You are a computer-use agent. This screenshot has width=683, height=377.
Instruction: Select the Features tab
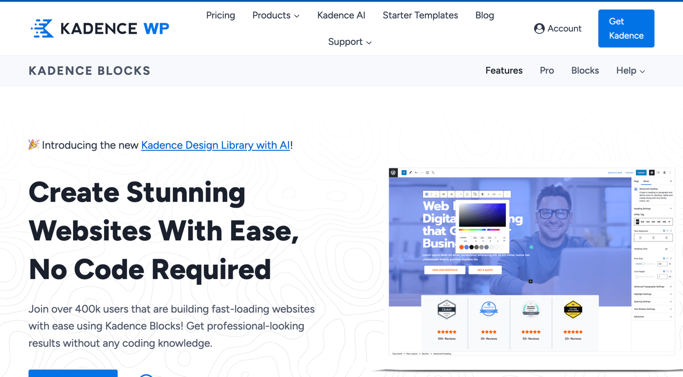(504, 70)
